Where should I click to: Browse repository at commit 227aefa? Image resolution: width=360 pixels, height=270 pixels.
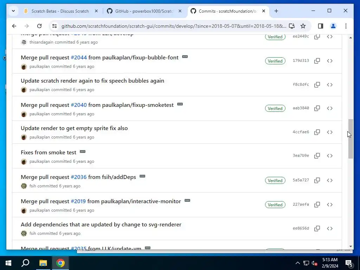coord(330,204)
